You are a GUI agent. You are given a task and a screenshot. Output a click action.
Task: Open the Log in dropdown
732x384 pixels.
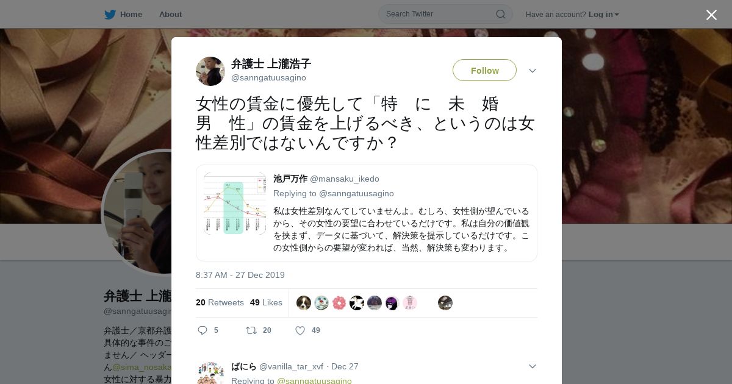click(604, 15)
